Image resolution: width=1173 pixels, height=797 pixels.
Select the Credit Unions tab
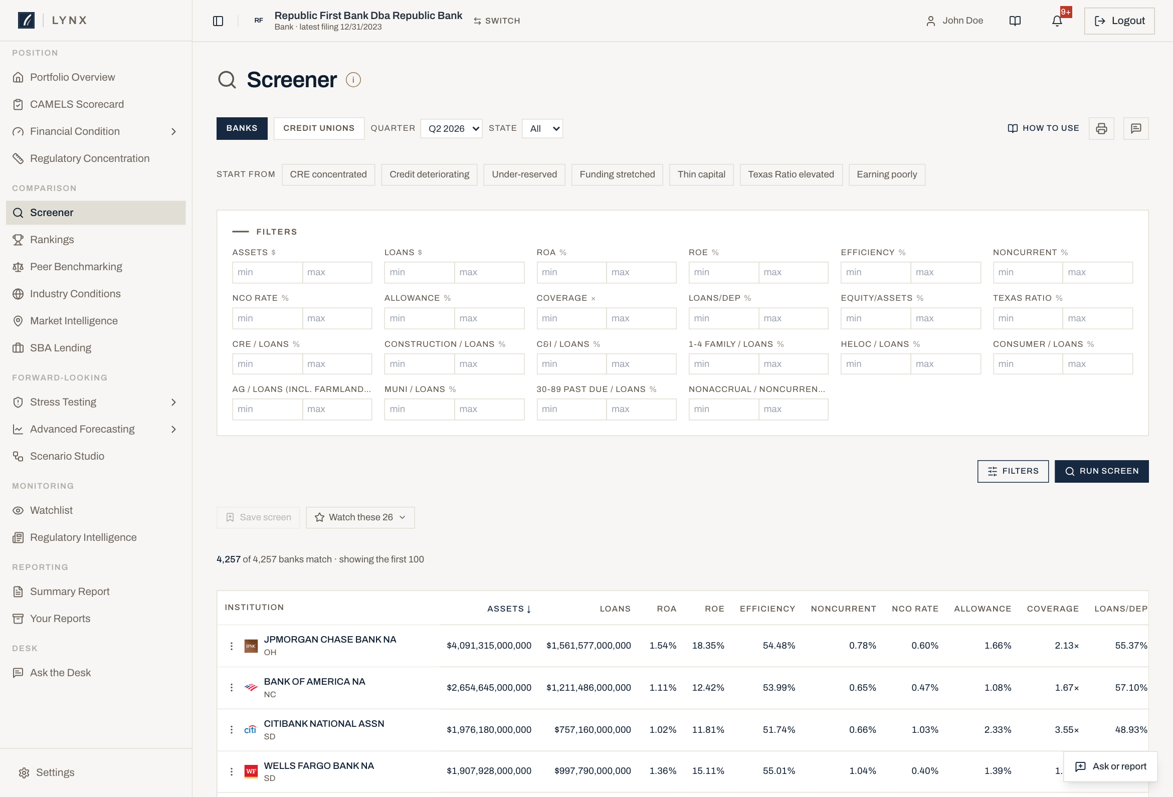pyautogui.click(x=319, y=128)
